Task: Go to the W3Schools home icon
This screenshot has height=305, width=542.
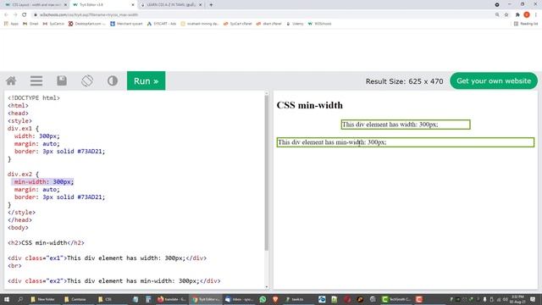Action: pyautogui.click(x=11, y=81)
